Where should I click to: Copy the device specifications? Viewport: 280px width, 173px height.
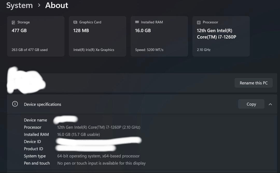251,104
